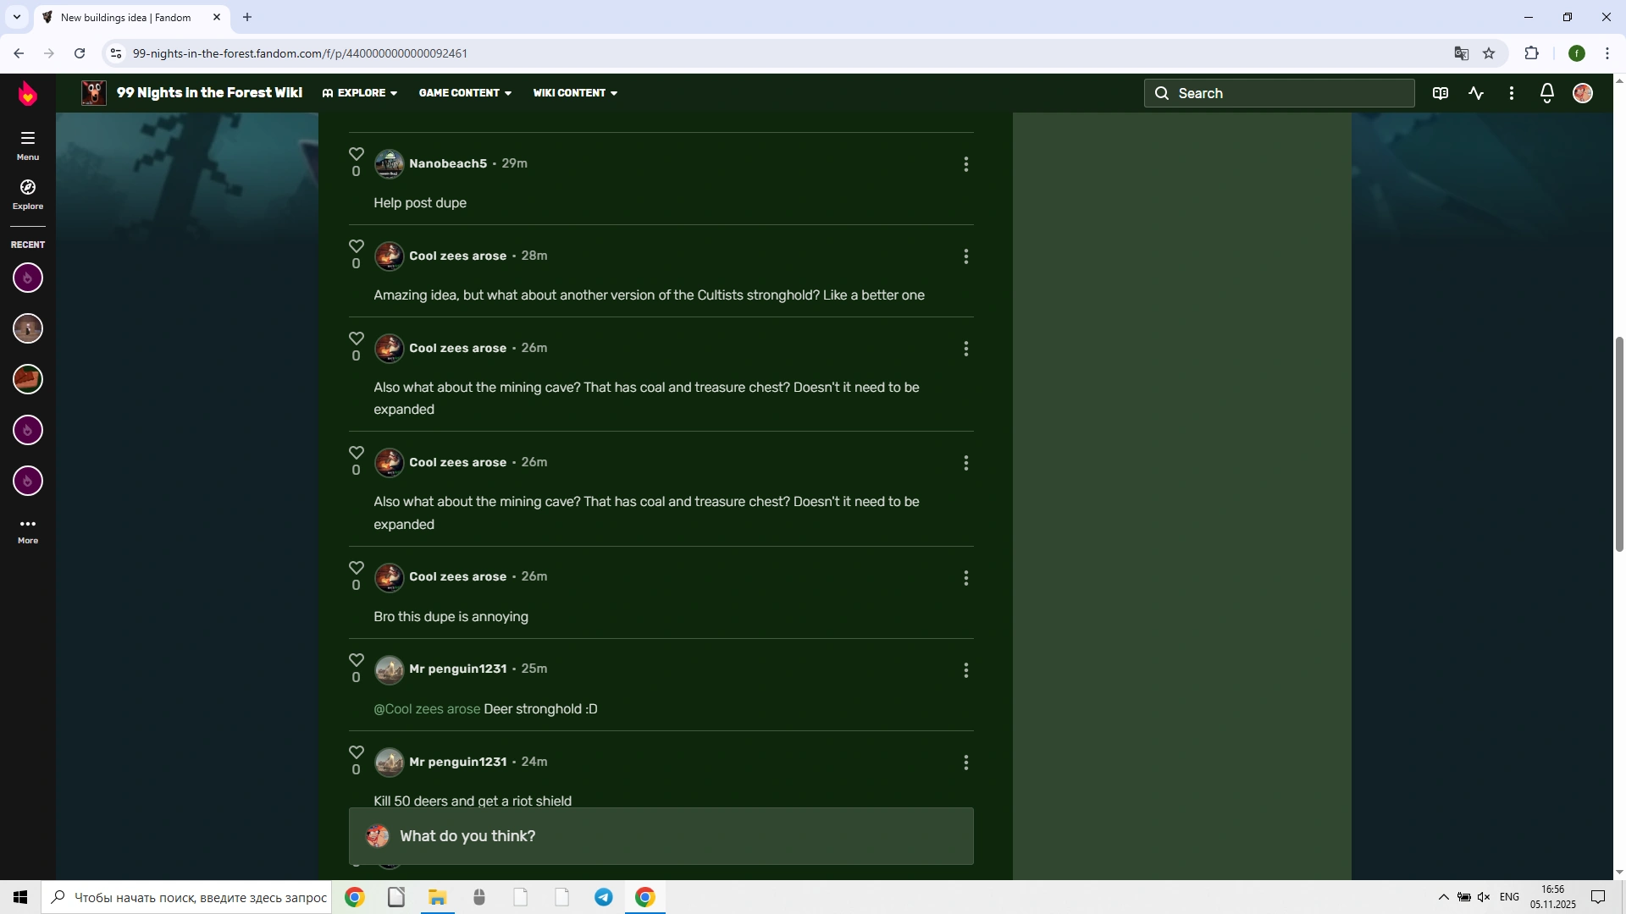Viewport: 1626px width, 914px height.
Task: Like Nanobeach5's 'Help post dupe' comment
Action: 357,154
